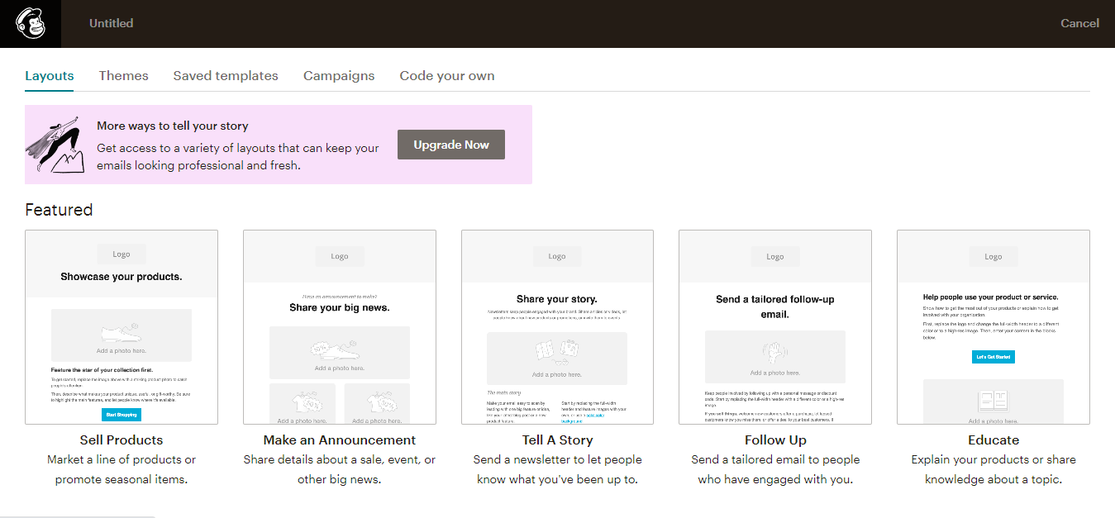1115x518 pixels.
Task: Click the superhero illustration in upgrade banner
Action: coord(56,144)
